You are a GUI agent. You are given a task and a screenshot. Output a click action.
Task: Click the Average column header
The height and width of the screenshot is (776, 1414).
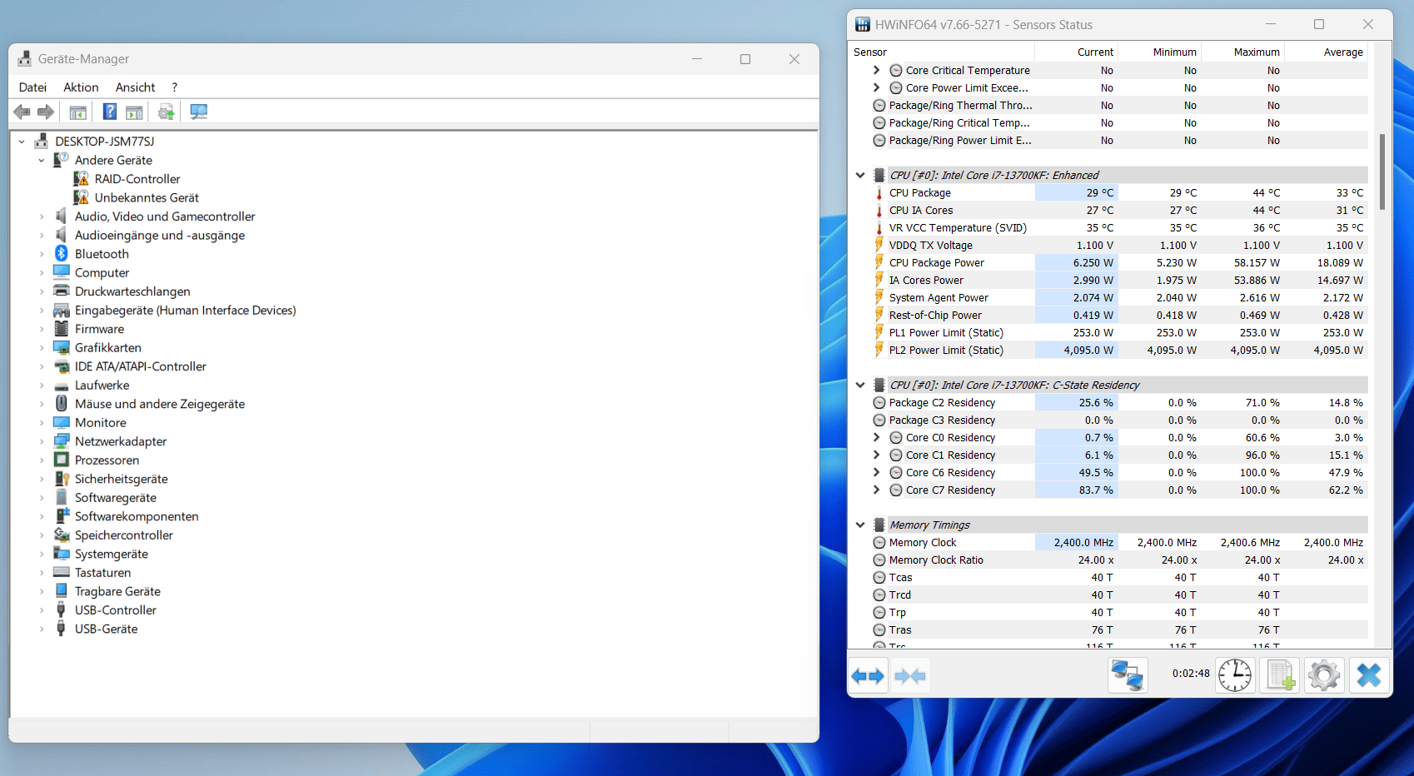tap(1326, 52)
